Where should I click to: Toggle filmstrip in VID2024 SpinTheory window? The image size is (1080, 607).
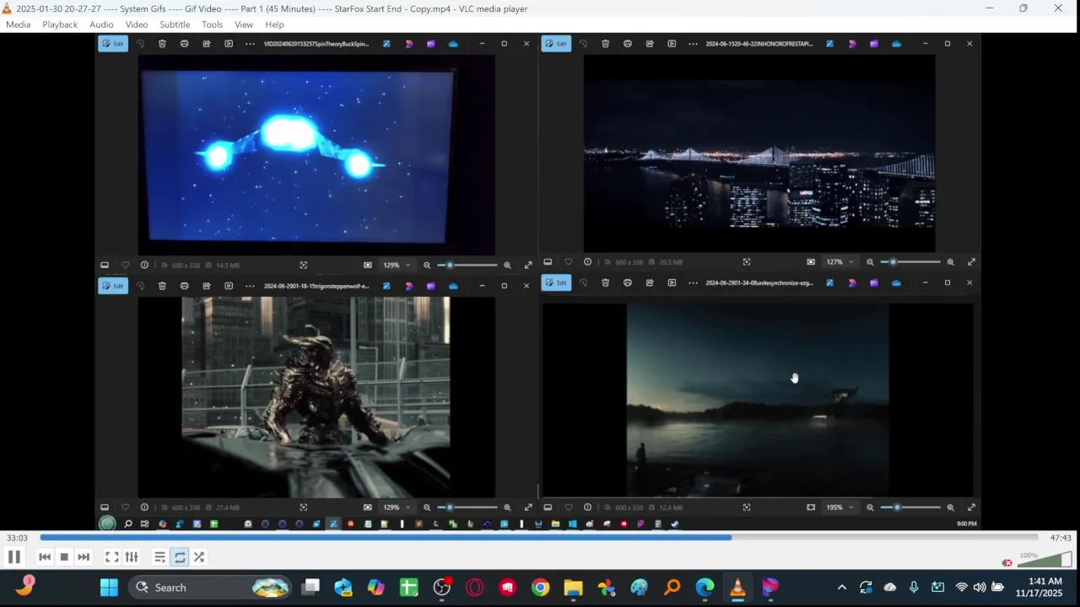[x=105, y=265]
